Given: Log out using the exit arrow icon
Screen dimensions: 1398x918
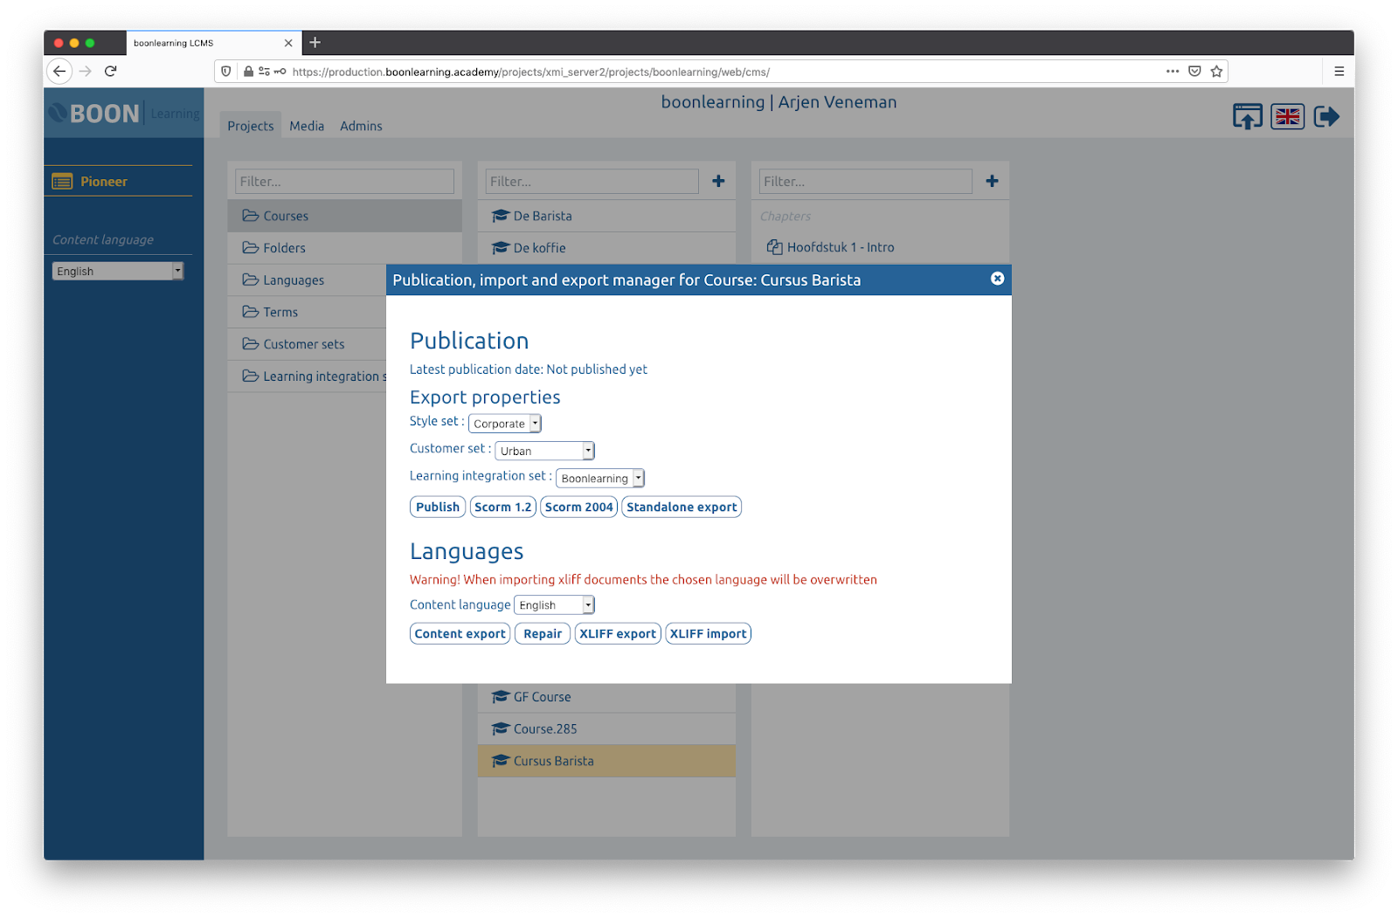Looking at the screenshot, I should click(x=1326, y=115).
